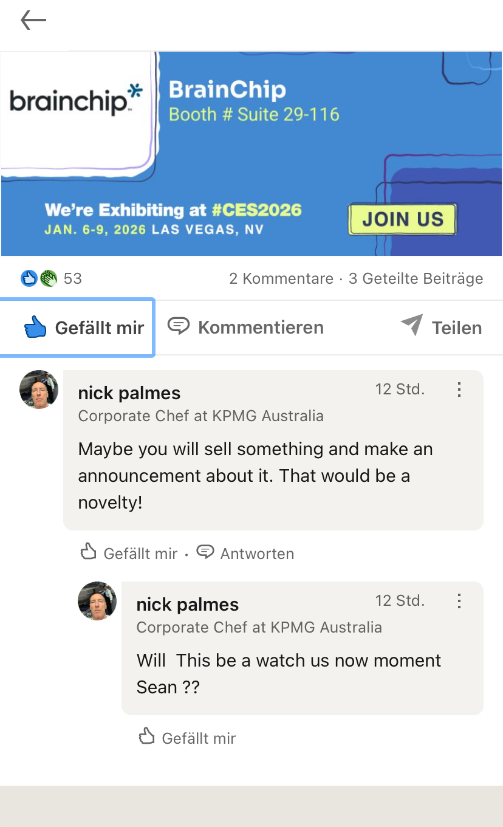Toggle Gefällt mir on the post

point(84,328)
